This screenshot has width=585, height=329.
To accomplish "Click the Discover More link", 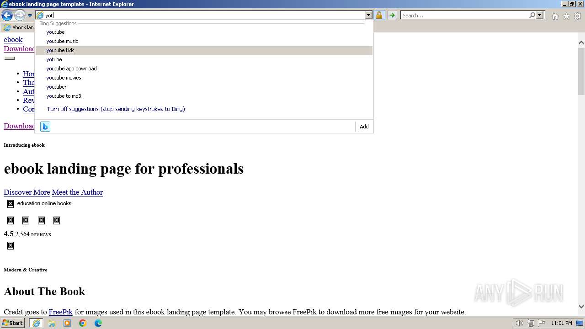I will (27, 192).
